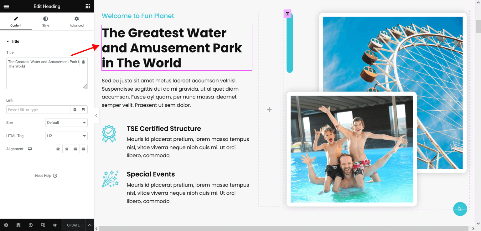481x231 pixels.
Task: Select the teal vertical bar element
Action: [x=290, y=43]
